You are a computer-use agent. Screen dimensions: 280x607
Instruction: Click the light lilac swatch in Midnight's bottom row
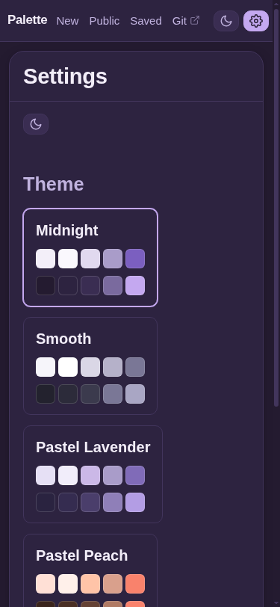pyautogui.click(x=135, y=286)
